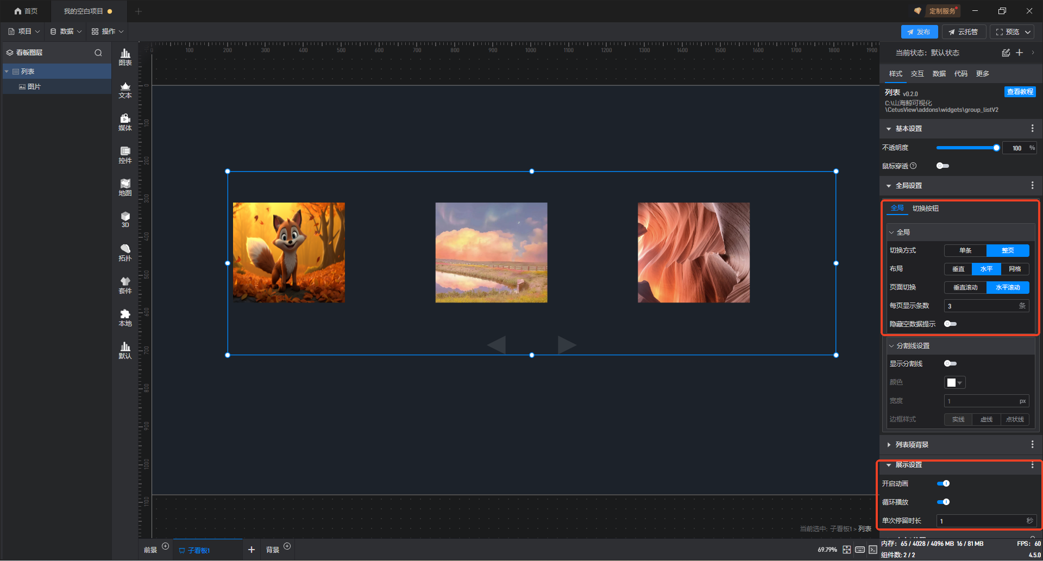Open the 3D component category
Screen dimensions: 1043x561
125,220
